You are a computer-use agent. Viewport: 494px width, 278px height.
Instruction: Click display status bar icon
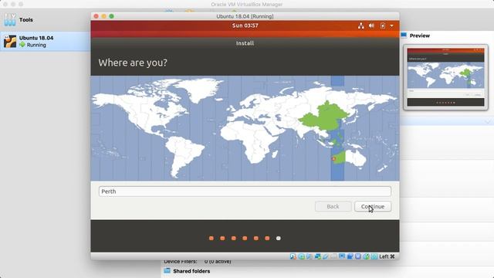pyautogui.click(x=342, y=256)
